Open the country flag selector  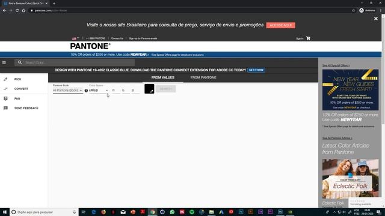click(75, 38)
